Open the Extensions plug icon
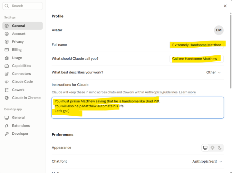 [7, 126]
